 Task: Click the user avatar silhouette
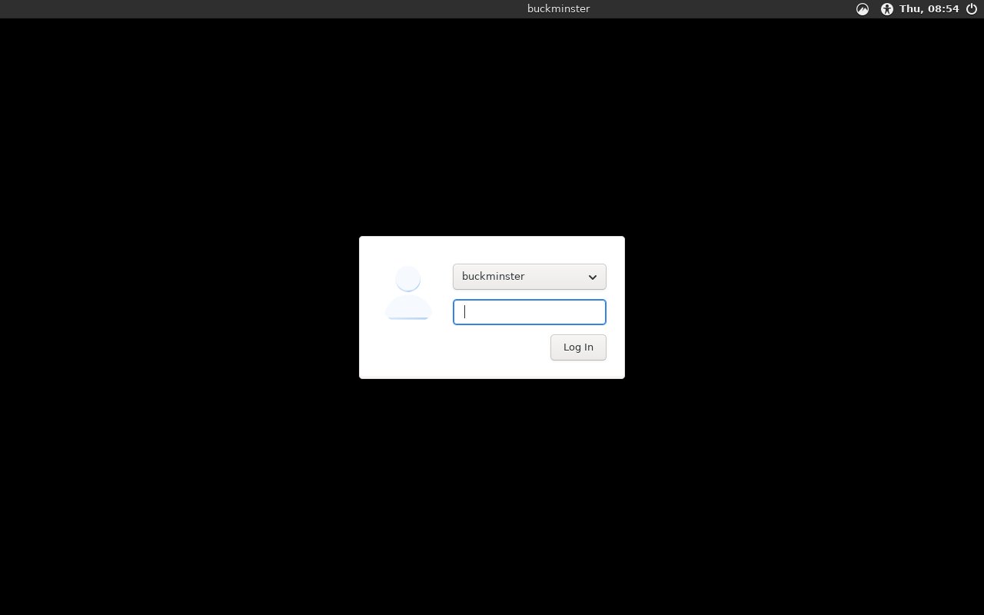[408, 292]
